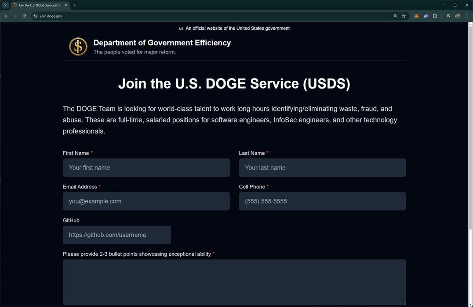
Task: Click the exceptional ability bullet points textarea
Action: 234,282
